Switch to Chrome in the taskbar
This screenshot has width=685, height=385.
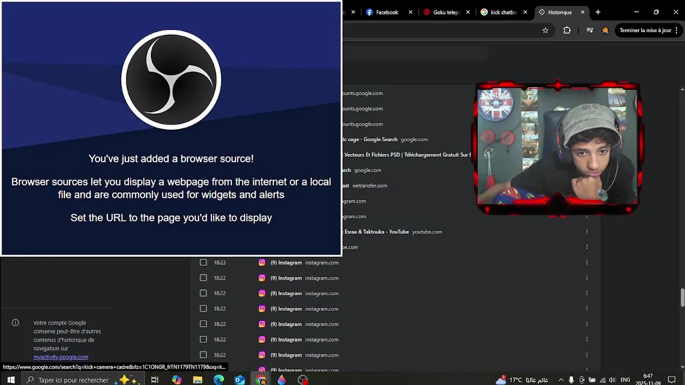(261, 380)
